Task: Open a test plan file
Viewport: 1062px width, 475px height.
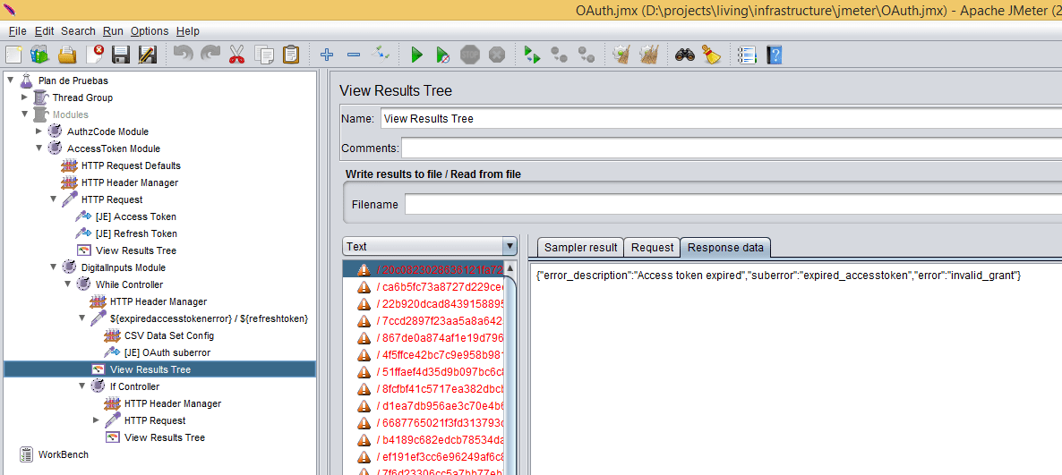Action: pyautogui.click(x=67, y=55)
